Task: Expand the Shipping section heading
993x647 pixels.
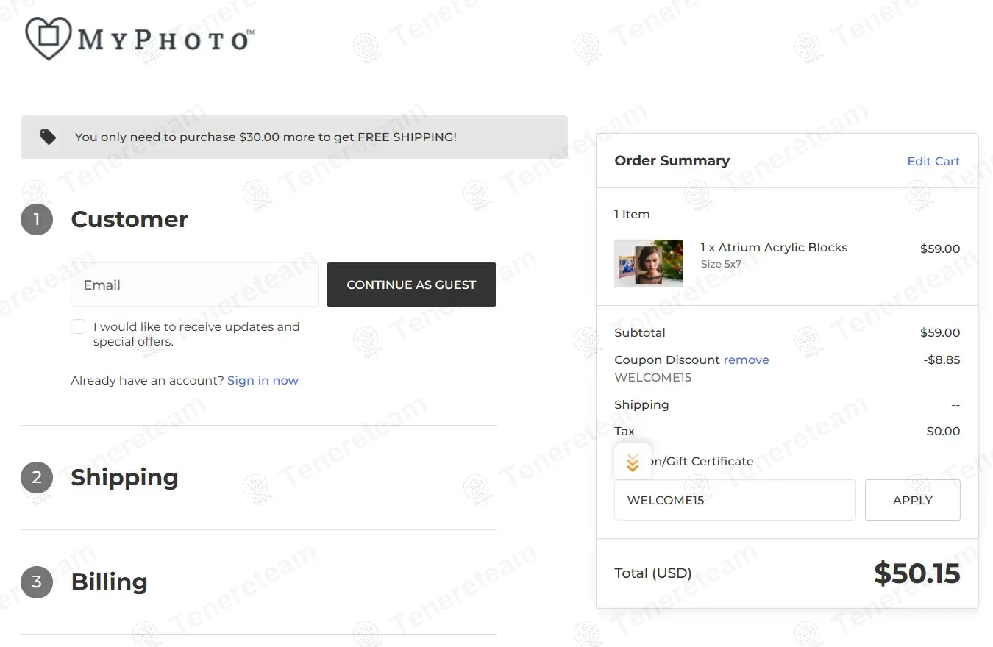Action: pos(124,478)
